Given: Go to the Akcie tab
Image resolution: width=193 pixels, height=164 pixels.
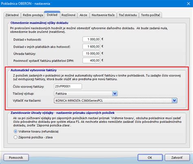Looking at the screenshot, I should pos(83,15).
